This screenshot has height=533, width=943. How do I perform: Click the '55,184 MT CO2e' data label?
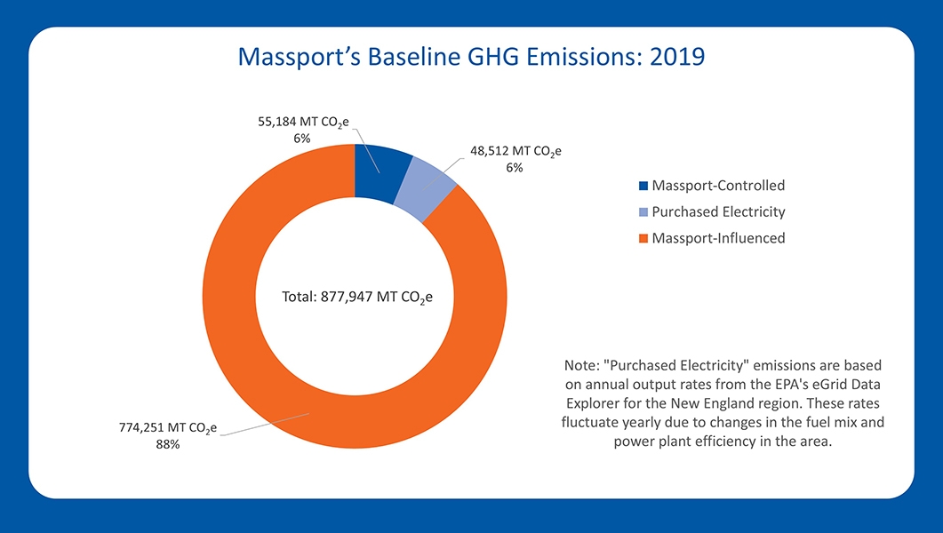tap(303, 122)
